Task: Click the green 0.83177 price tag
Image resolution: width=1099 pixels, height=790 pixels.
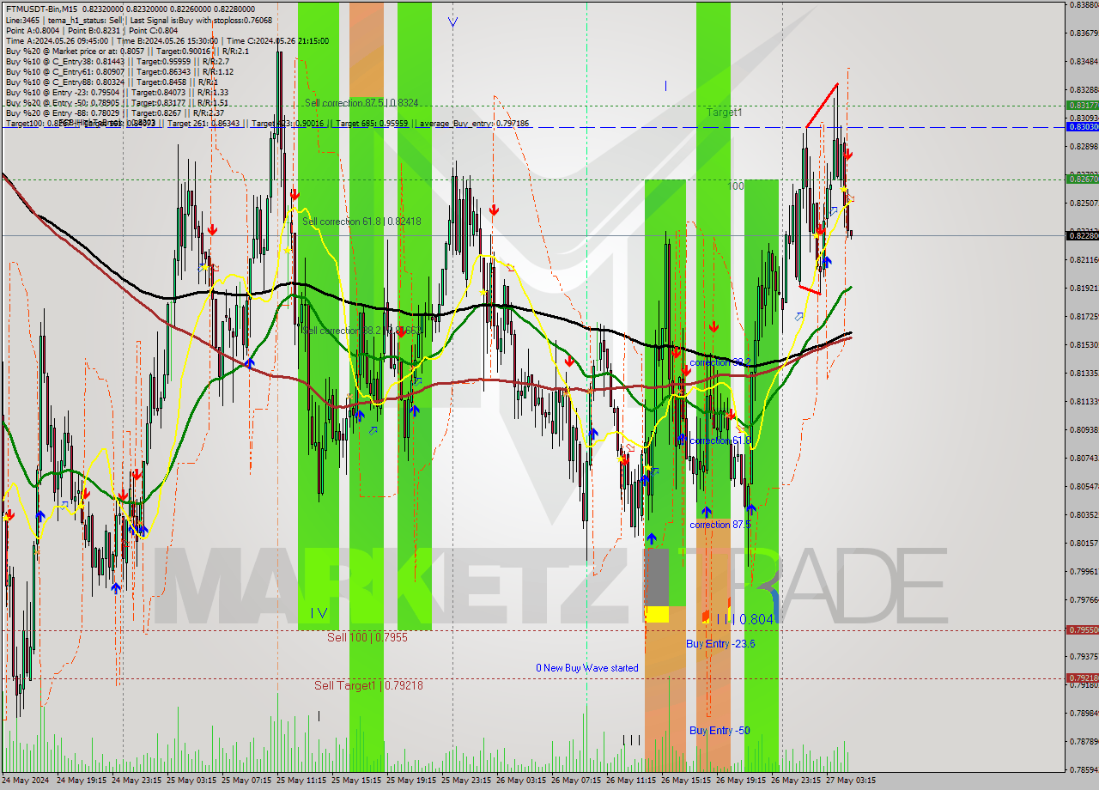Action: tap(1082, 105)
